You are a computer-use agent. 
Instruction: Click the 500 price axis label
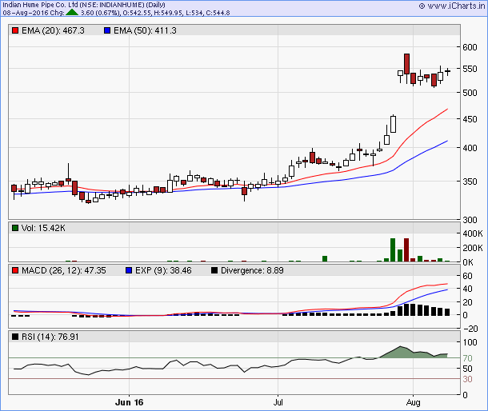pyautogui.click(x=470, y=93)
